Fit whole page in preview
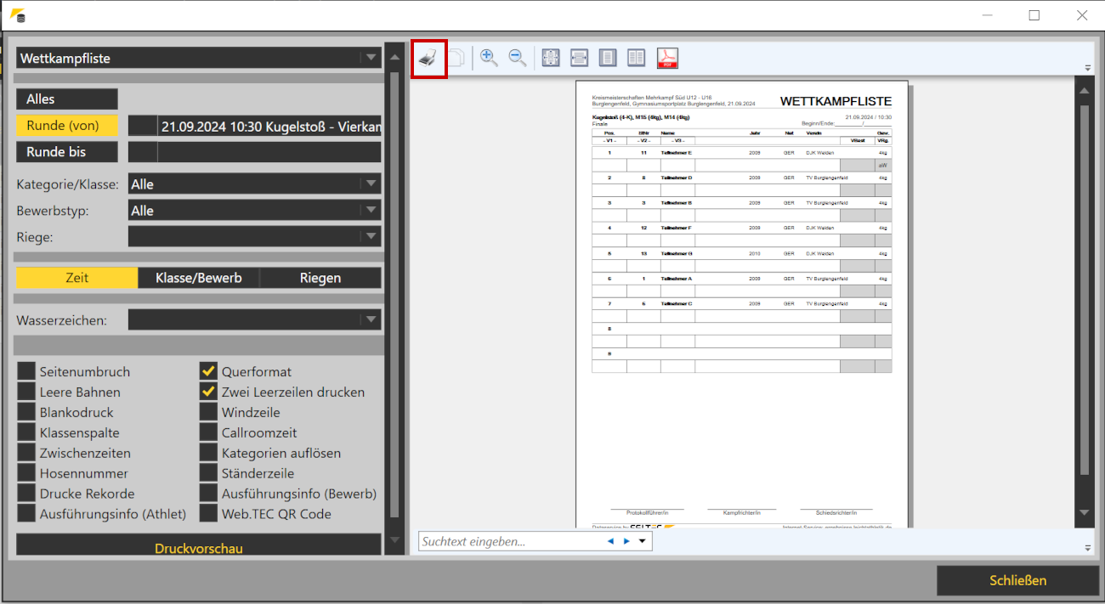 pyautogui.click(x=551, y=58)
